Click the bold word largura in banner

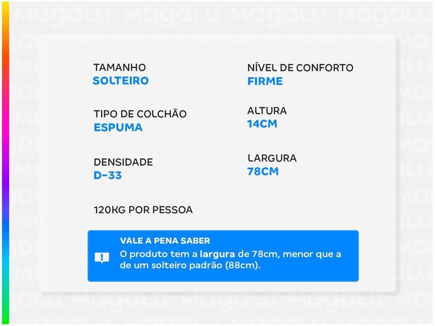(217, 254)
